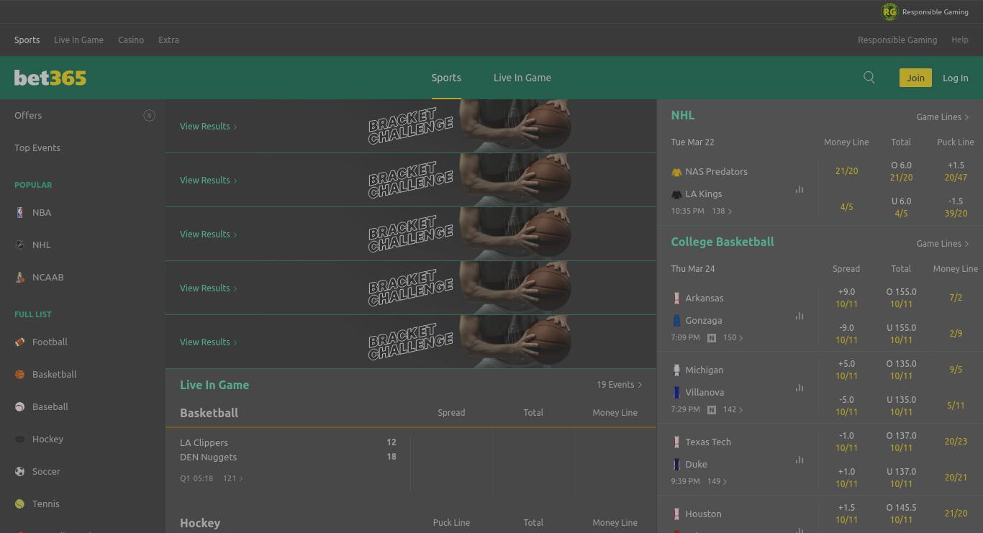Pick Predators +1.5 puck line 20/47
983x533 pixels.
point(956,171)
